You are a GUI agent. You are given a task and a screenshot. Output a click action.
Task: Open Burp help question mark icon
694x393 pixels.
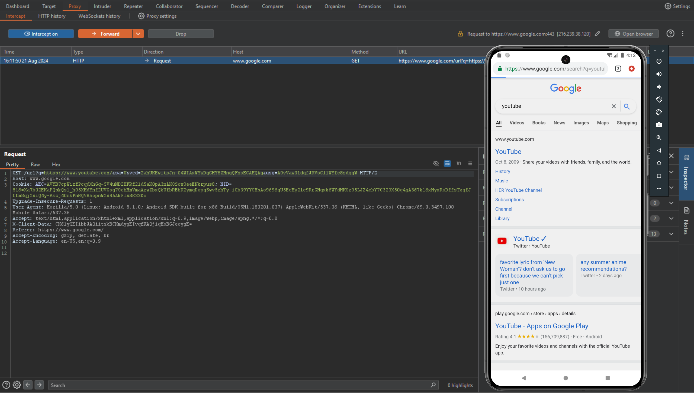670,34
